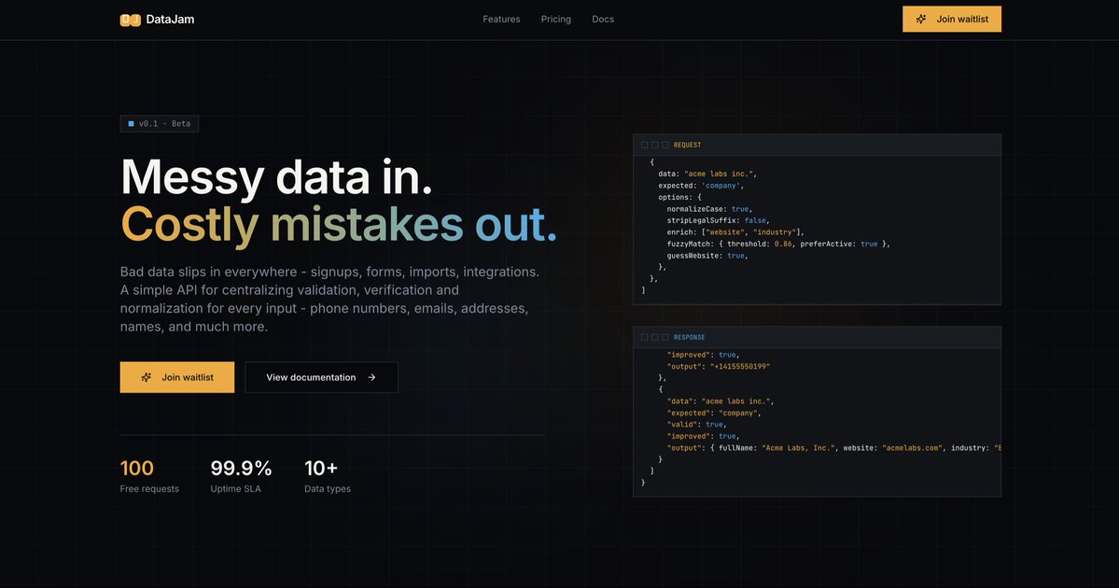
Task: Click the DataJam logo icon
Action: (x=130, y=20)
